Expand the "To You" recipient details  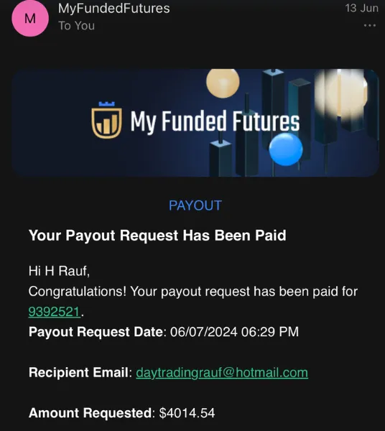coord(76,26)
